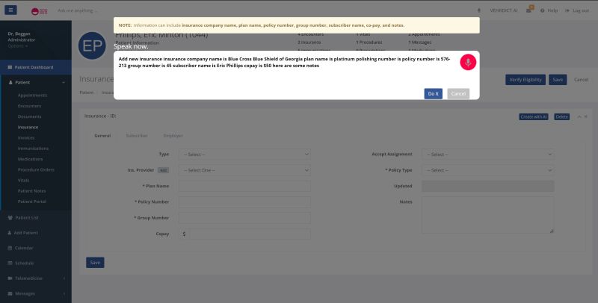This screenshot has width=598, height=303.
Task: Click the hamburger menu icon
Action: [x=11, y=10]
